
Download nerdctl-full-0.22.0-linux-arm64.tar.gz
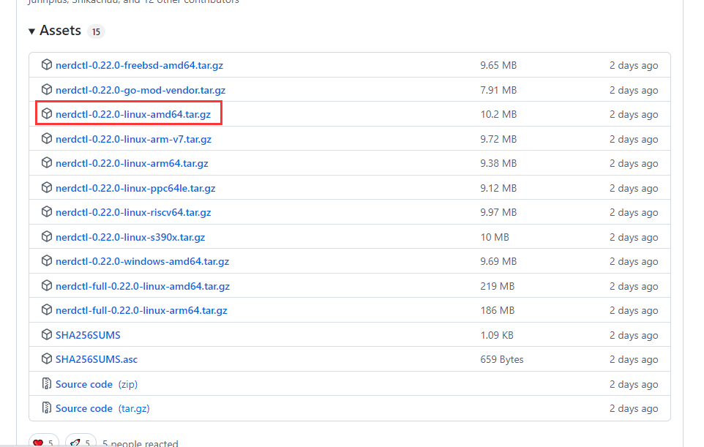pyautogui.click(x=141, y=310)
